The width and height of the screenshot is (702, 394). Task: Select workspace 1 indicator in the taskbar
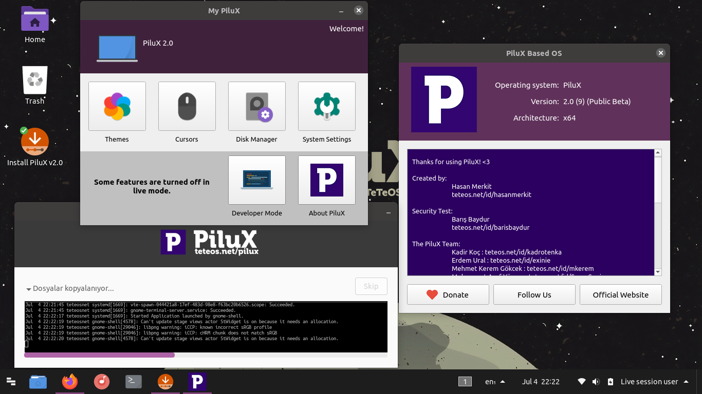click(465, 381)
